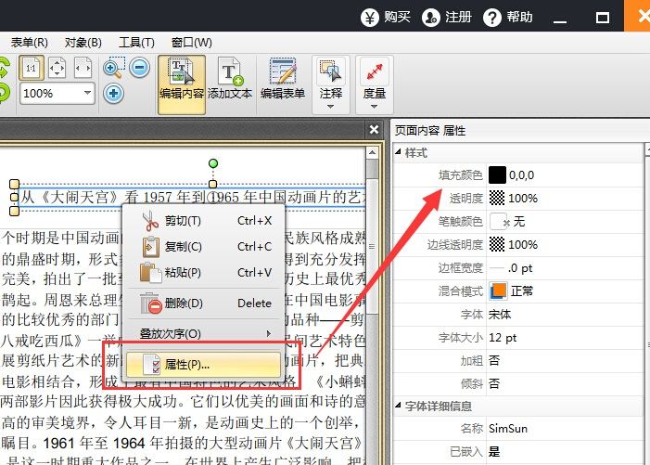
Task: Click the upper green rotate arrow icon
Action: point(4,69)
